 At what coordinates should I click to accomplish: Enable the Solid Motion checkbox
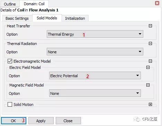point(10,105)
